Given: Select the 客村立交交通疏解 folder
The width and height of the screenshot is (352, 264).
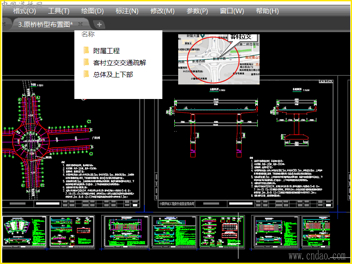Looking at the screenshot, I should click(120, 62).
